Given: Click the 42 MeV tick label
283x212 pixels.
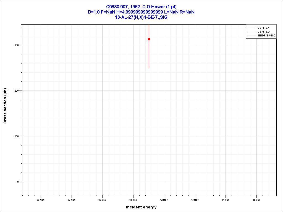Looking at the screenshot, I should (164, 200).
